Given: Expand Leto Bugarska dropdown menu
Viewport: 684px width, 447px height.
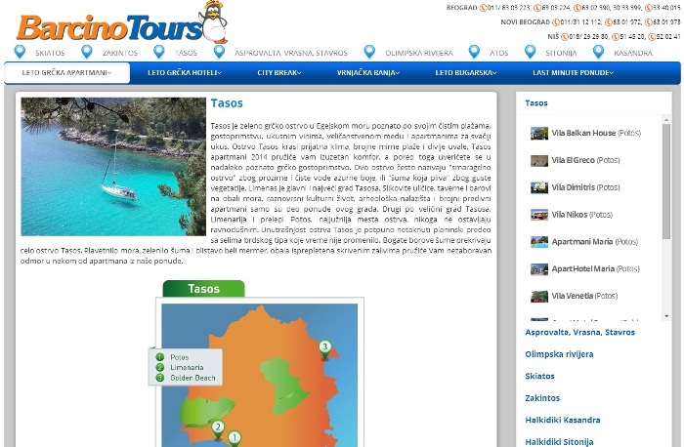Looking at the screenshot, I should [x=466, y=73].
